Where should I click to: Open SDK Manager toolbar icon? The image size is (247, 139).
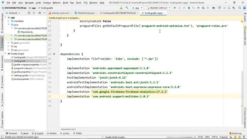click(234, 8)
